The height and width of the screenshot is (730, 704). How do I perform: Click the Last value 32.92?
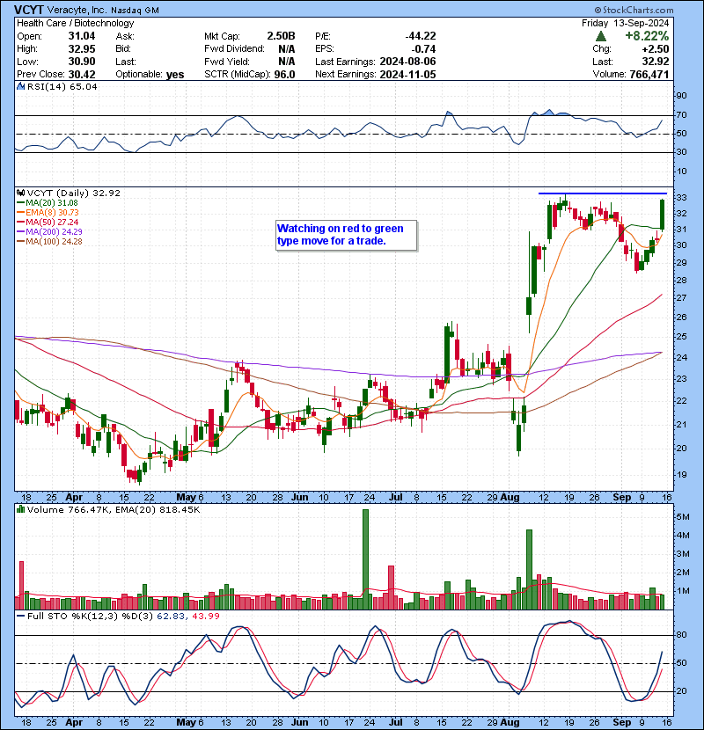pyautogui.click(x=656, y=62)
